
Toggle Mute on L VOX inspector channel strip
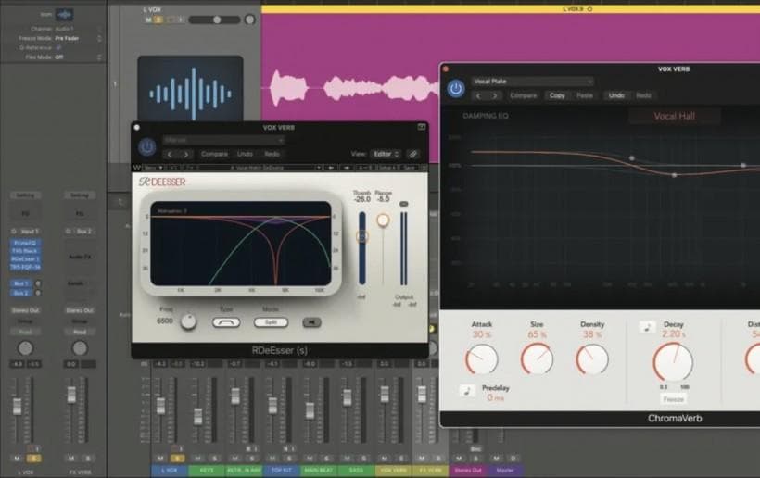pos(17,459)
